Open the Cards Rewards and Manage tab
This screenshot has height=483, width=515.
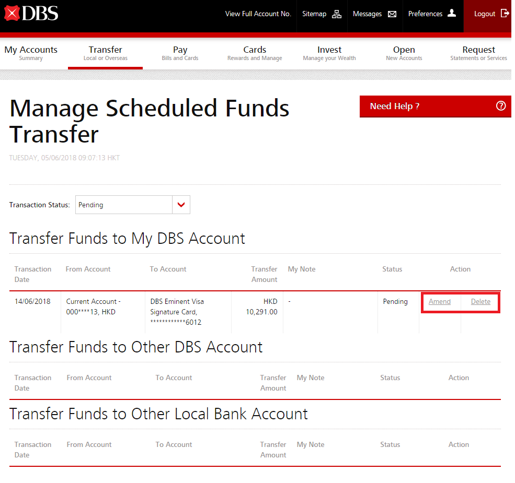tap(255, 53)
